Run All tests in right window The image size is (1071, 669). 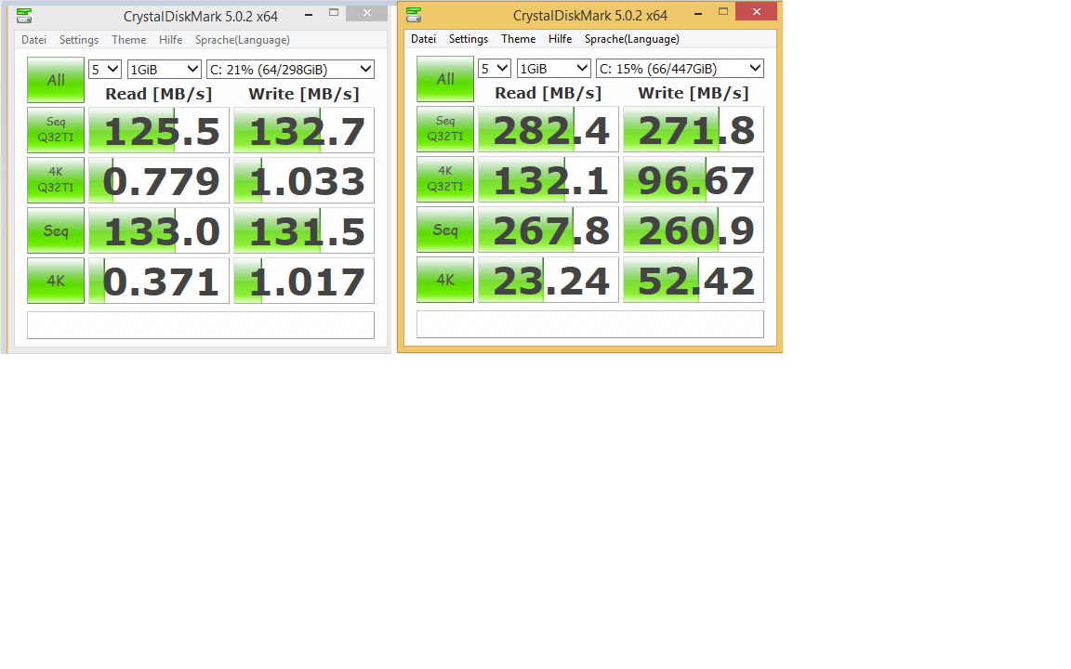point(445,79)
